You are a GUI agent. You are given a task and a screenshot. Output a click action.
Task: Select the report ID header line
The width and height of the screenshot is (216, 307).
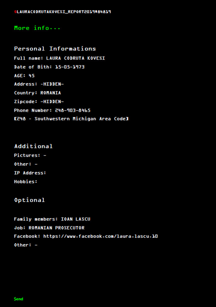tap(62, 12)
